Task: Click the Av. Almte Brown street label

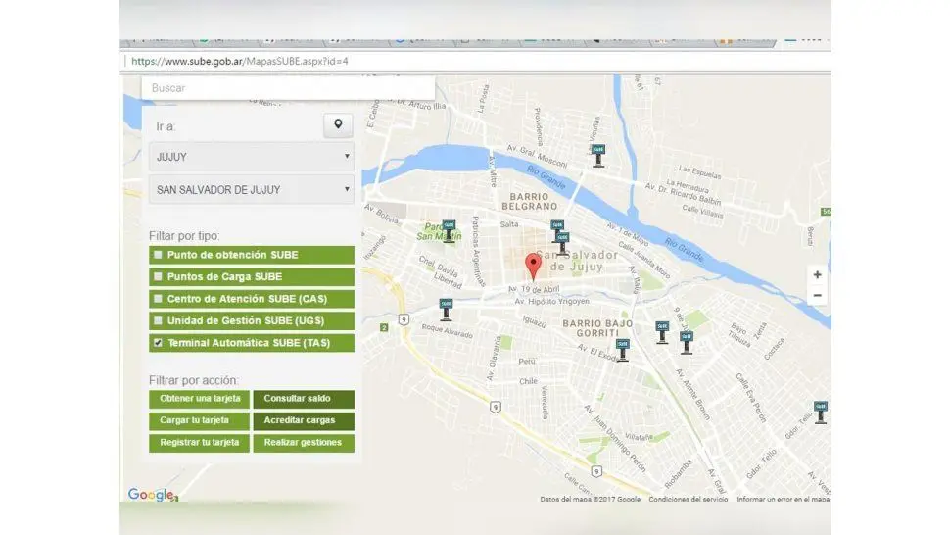Action: coord(691,394)
